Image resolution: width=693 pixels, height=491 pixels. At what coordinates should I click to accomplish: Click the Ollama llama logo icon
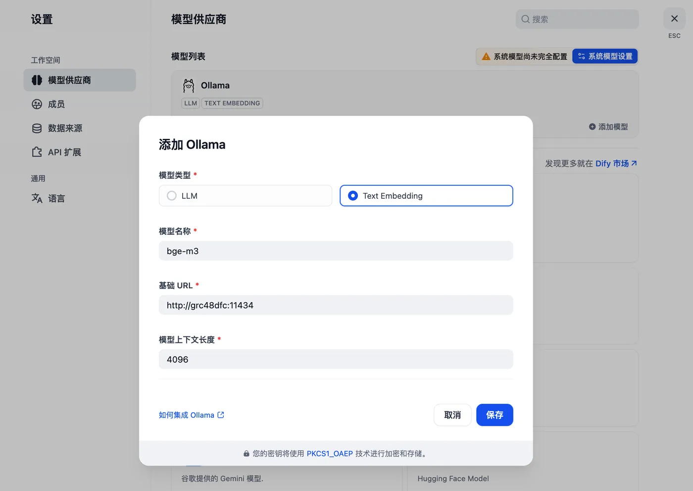click(x=189, y=86)
